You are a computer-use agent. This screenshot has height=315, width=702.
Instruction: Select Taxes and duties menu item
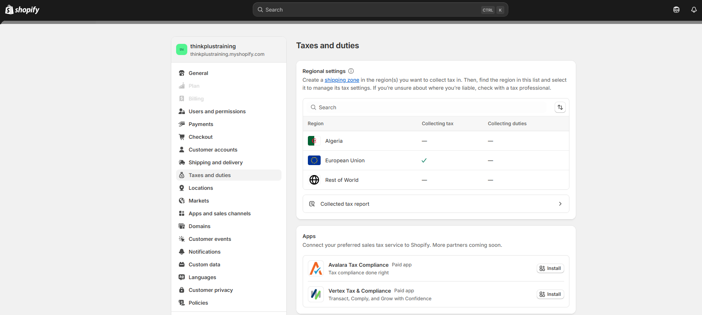tap(229, 175)
